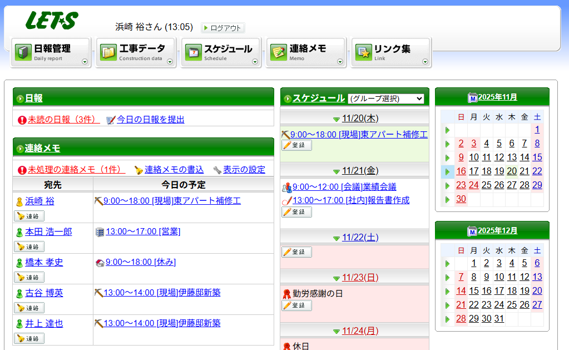This screenshot has width=569, height=350.
Task: Click the 連絡メモ notepad icon
Action: (x=278, y=52)
